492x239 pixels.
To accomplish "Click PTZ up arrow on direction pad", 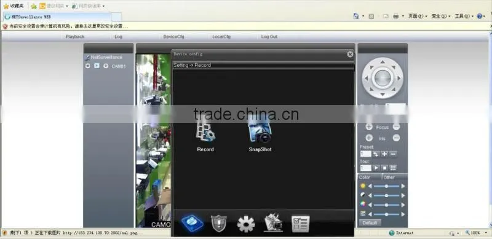I will point(383,62).
